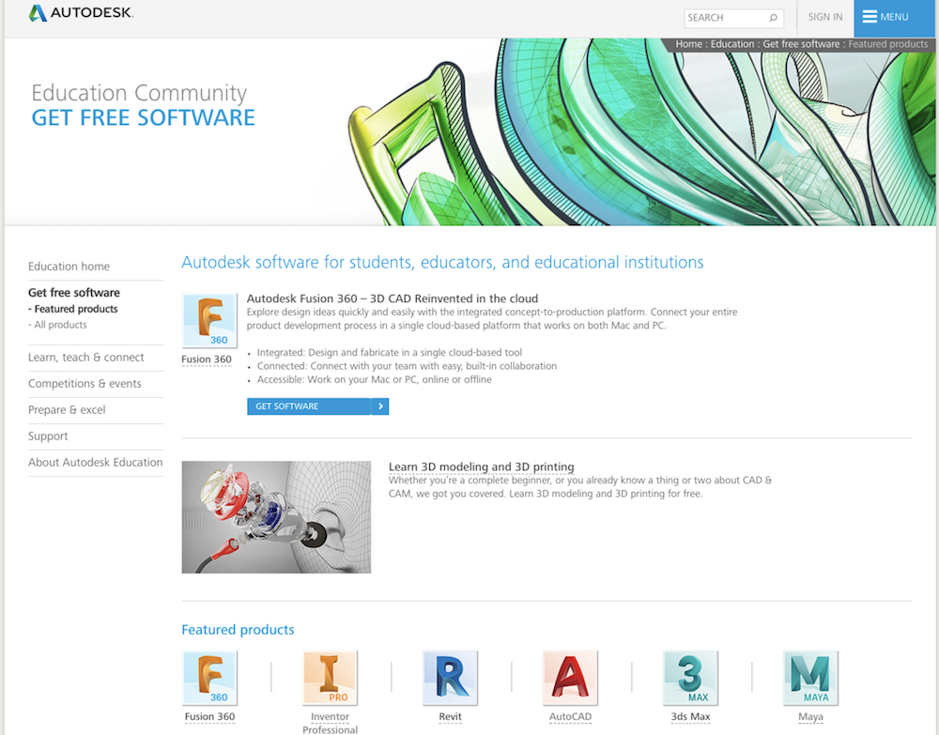This screenshot has width=939, height=735.
Task: Click SIGN IN in the header
Action: click(x=825, y=17)
